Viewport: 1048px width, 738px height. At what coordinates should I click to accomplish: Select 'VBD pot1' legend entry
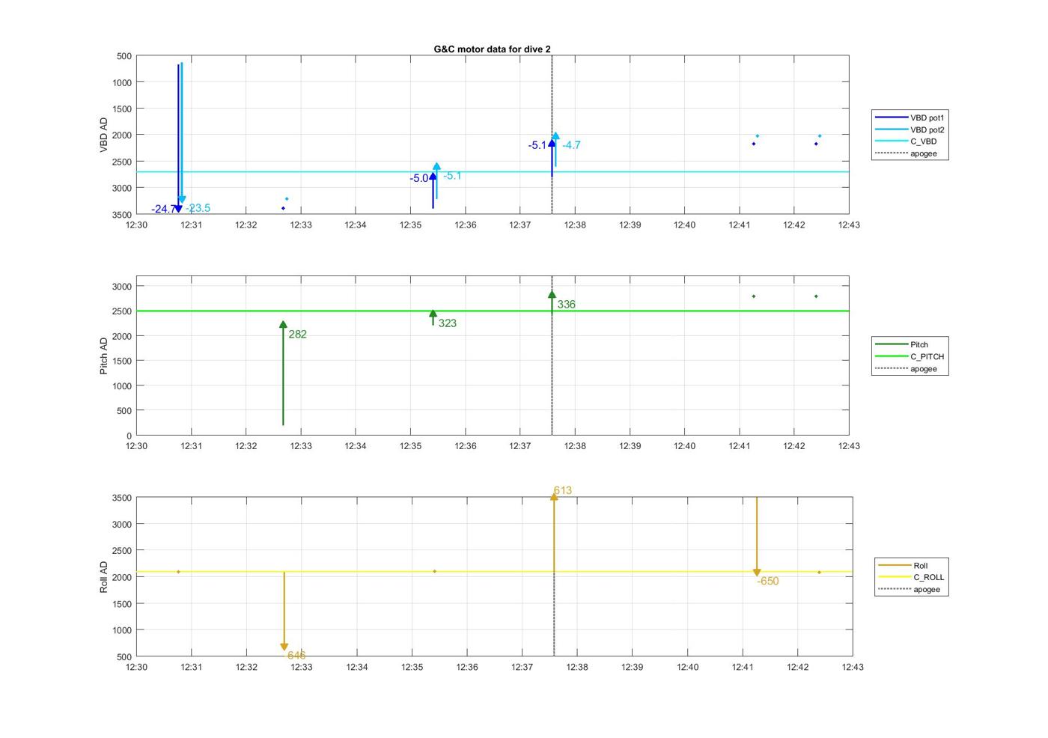tap(911, 118)
